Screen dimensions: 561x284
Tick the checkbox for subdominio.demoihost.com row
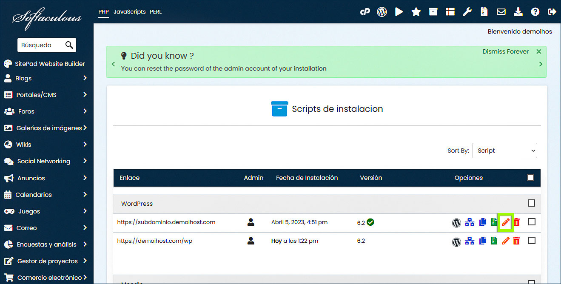coord(532,222)
